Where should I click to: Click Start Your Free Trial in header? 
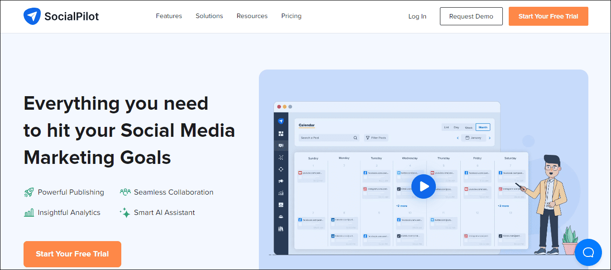(x=549, y=16)
